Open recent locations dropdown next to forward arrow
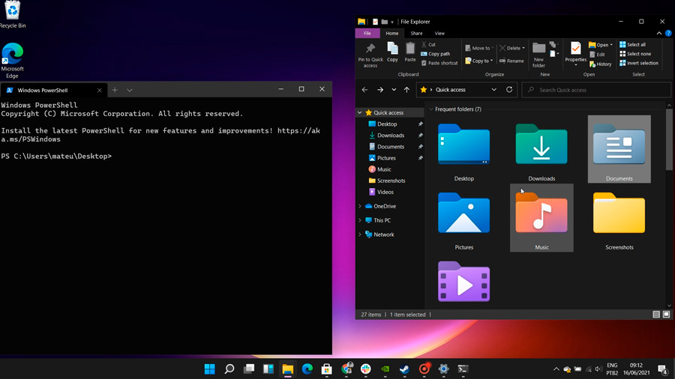Image resolution: width=675 pixels, height=379 pixels. (x=394, y=90)
